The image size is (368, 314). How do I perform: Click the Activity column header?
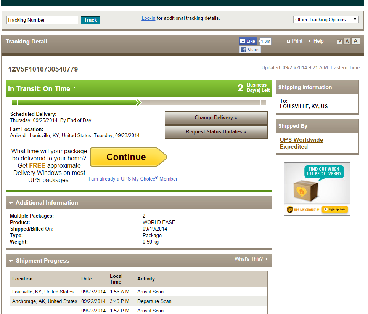pyautogui.click(x=146, y=279)
